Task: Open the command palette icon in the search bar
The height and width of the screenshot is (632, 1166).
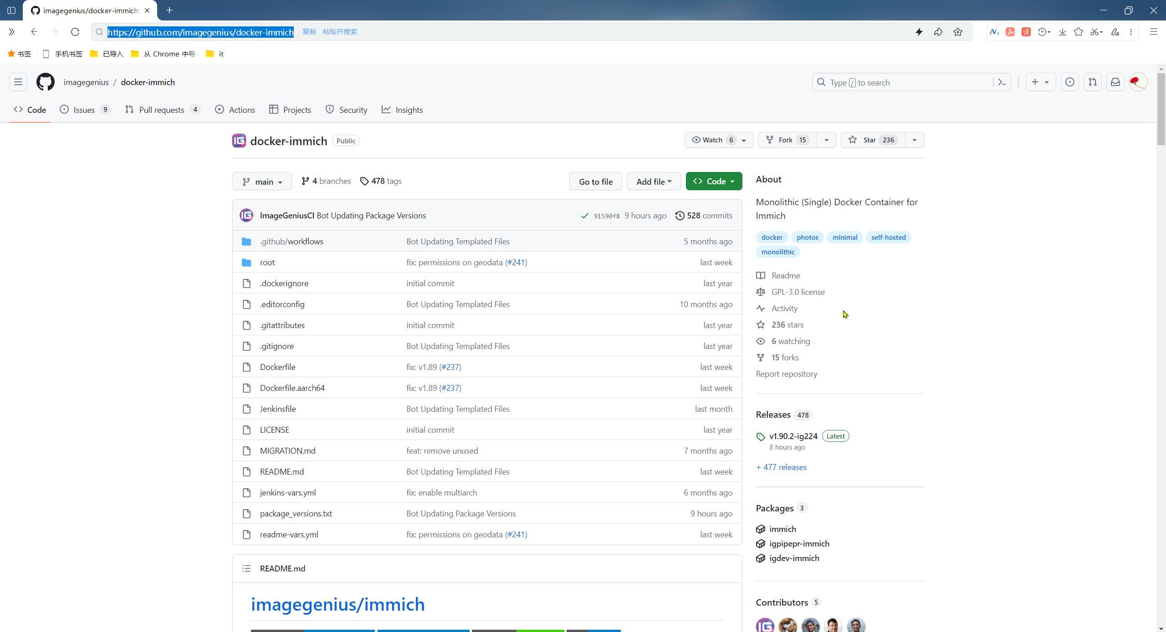Action: tap(1002, 82)
